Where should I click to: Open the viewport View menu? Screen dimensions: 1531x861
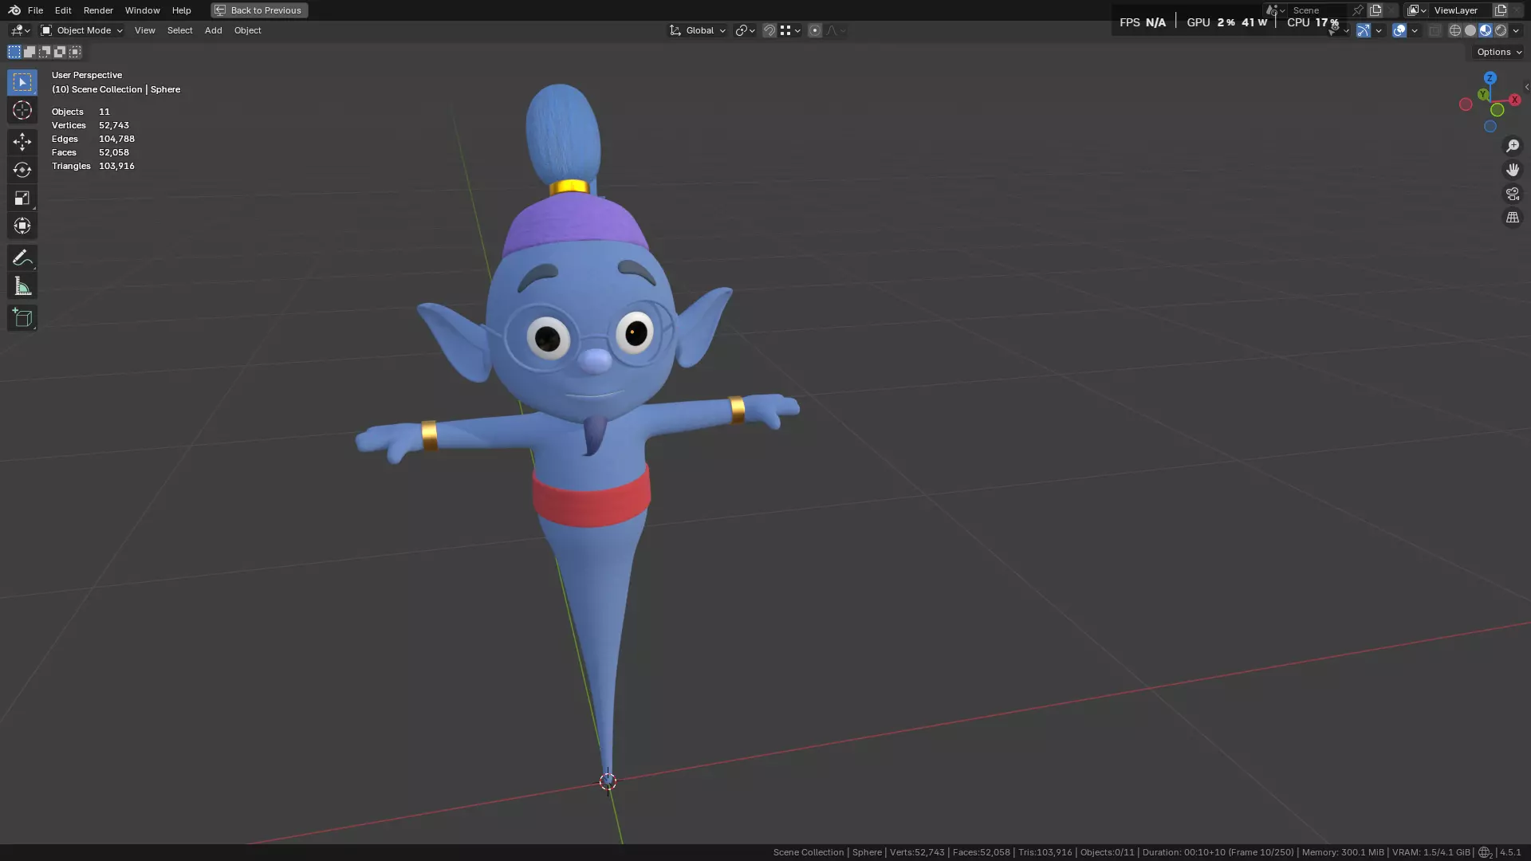click(x=144, y=30)
